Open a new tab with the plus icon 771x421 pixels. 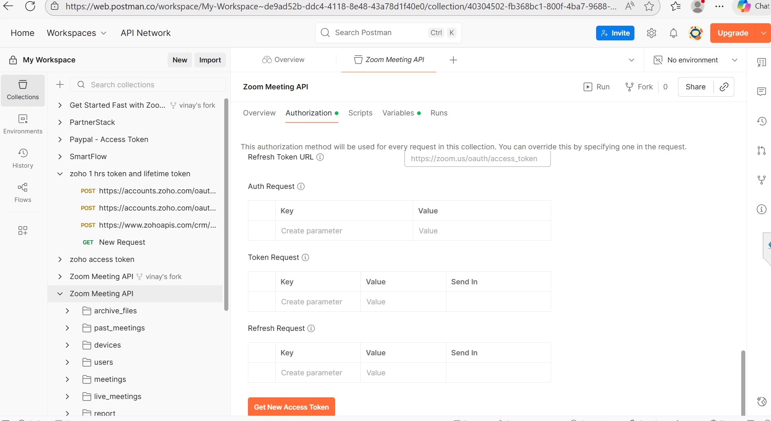click(453, 60)
